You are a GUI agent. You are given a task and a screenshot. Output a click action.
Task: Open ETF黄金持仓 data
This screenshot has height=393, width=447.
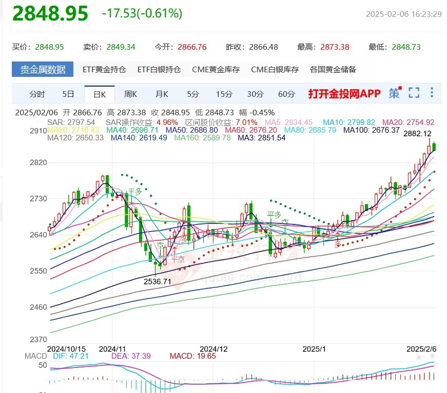pos(104,70)
